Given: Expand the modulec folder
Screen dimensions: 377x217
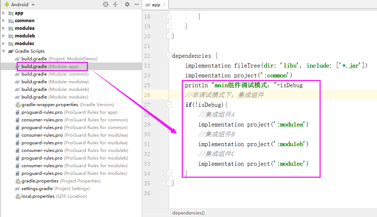Looking at the screenshot, I should [x=4, y=44].
